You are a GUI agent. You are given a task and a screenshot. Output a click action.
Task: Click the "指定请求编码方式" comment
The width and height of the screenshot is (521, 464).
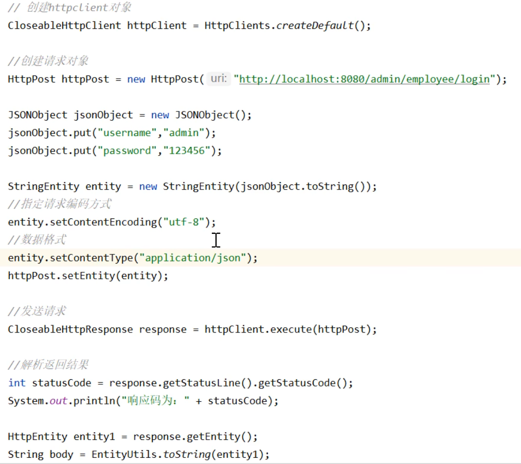[x=60, y=204]
